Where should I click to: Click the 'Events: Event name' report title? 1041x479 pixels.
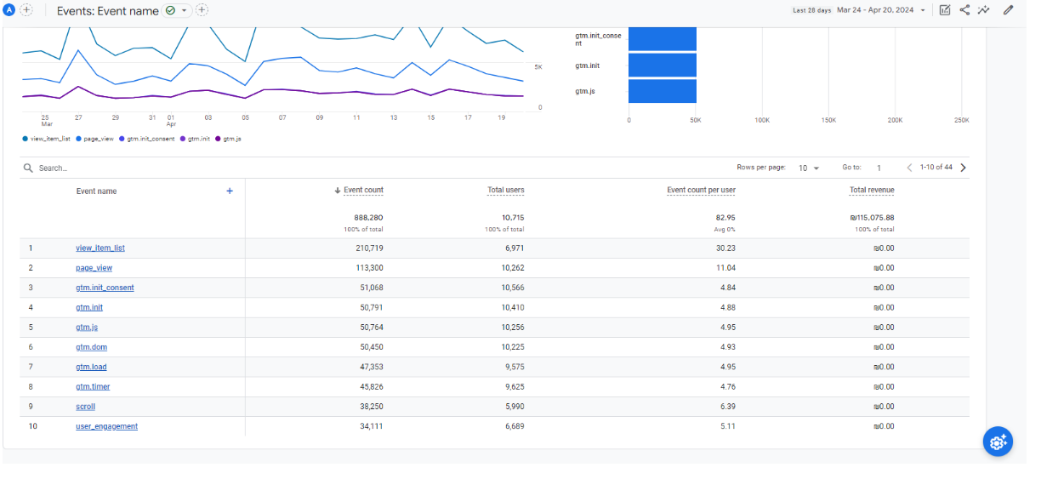(x=107, y=11)
